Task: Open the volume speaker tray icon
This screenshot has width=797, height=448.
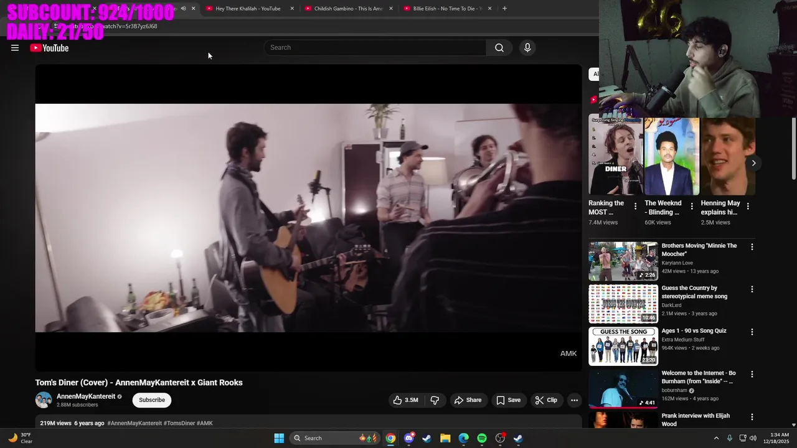Action: click(753, 438)
